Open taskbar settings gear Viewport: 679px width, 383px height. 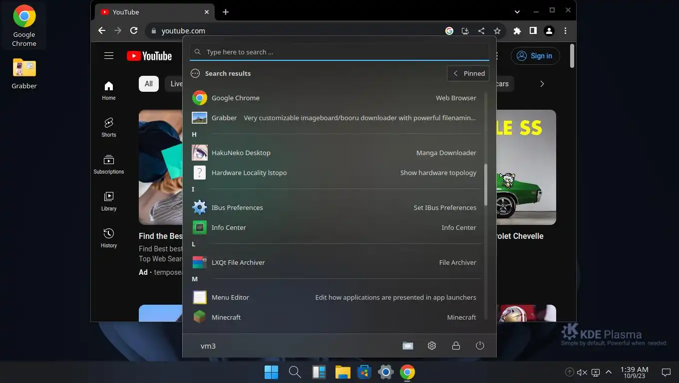point(386,372)
